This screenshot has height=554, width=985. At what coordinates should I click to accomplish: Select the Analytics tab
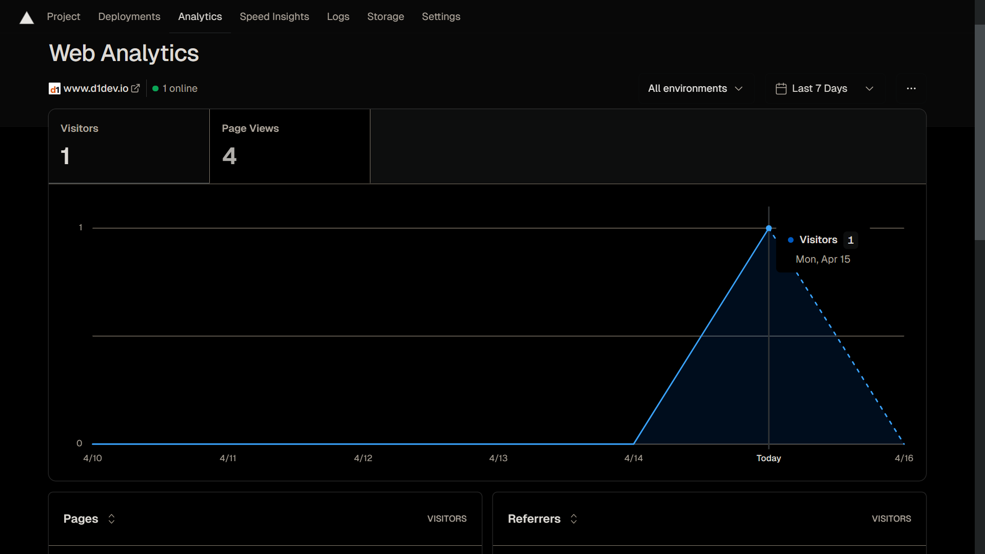(200, 16)
